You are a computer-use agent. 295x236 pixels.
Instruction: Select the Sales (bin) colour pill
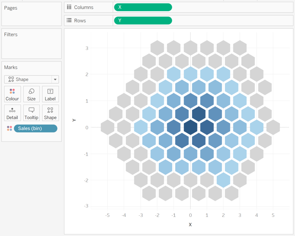(35, 129)
